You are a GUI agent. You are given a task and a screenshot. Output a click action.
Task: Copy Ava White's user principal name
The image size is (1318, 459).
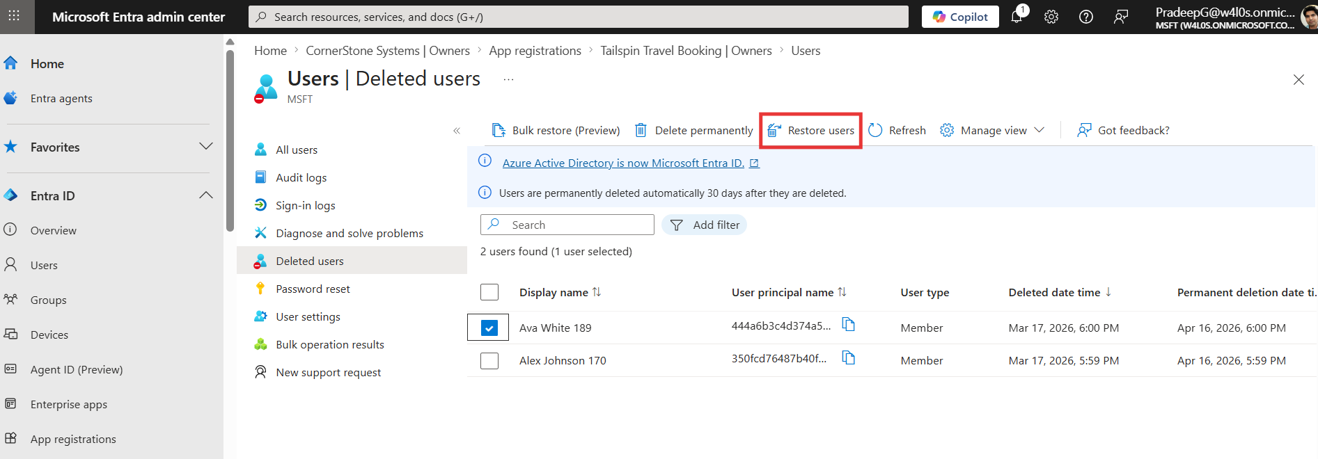click(848, 325)
